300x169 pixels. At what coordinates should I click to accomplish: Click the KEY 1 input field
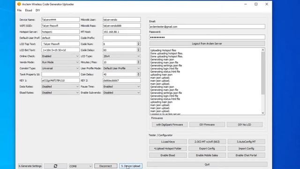60,80
